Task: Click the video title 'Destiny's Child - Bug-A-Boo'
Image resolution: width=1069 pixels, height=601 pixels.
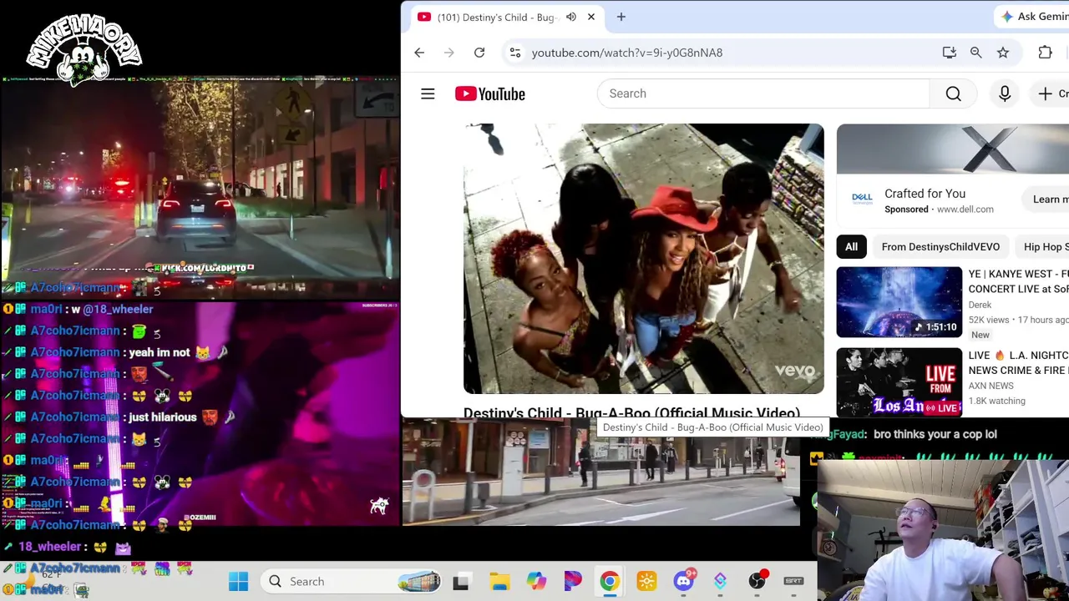Action: tap(631, 412)
